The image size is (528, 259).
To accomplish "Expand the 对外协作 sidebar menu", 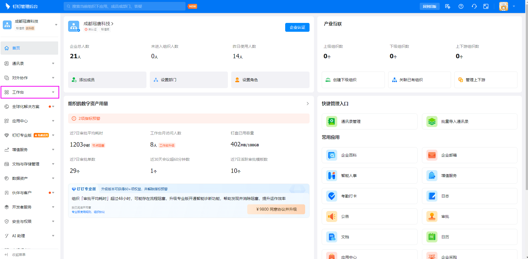I will click(x=53, y=78).
